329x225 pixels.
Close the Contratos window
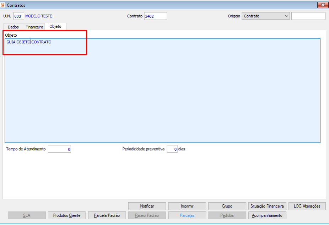[x=323, y=5]
